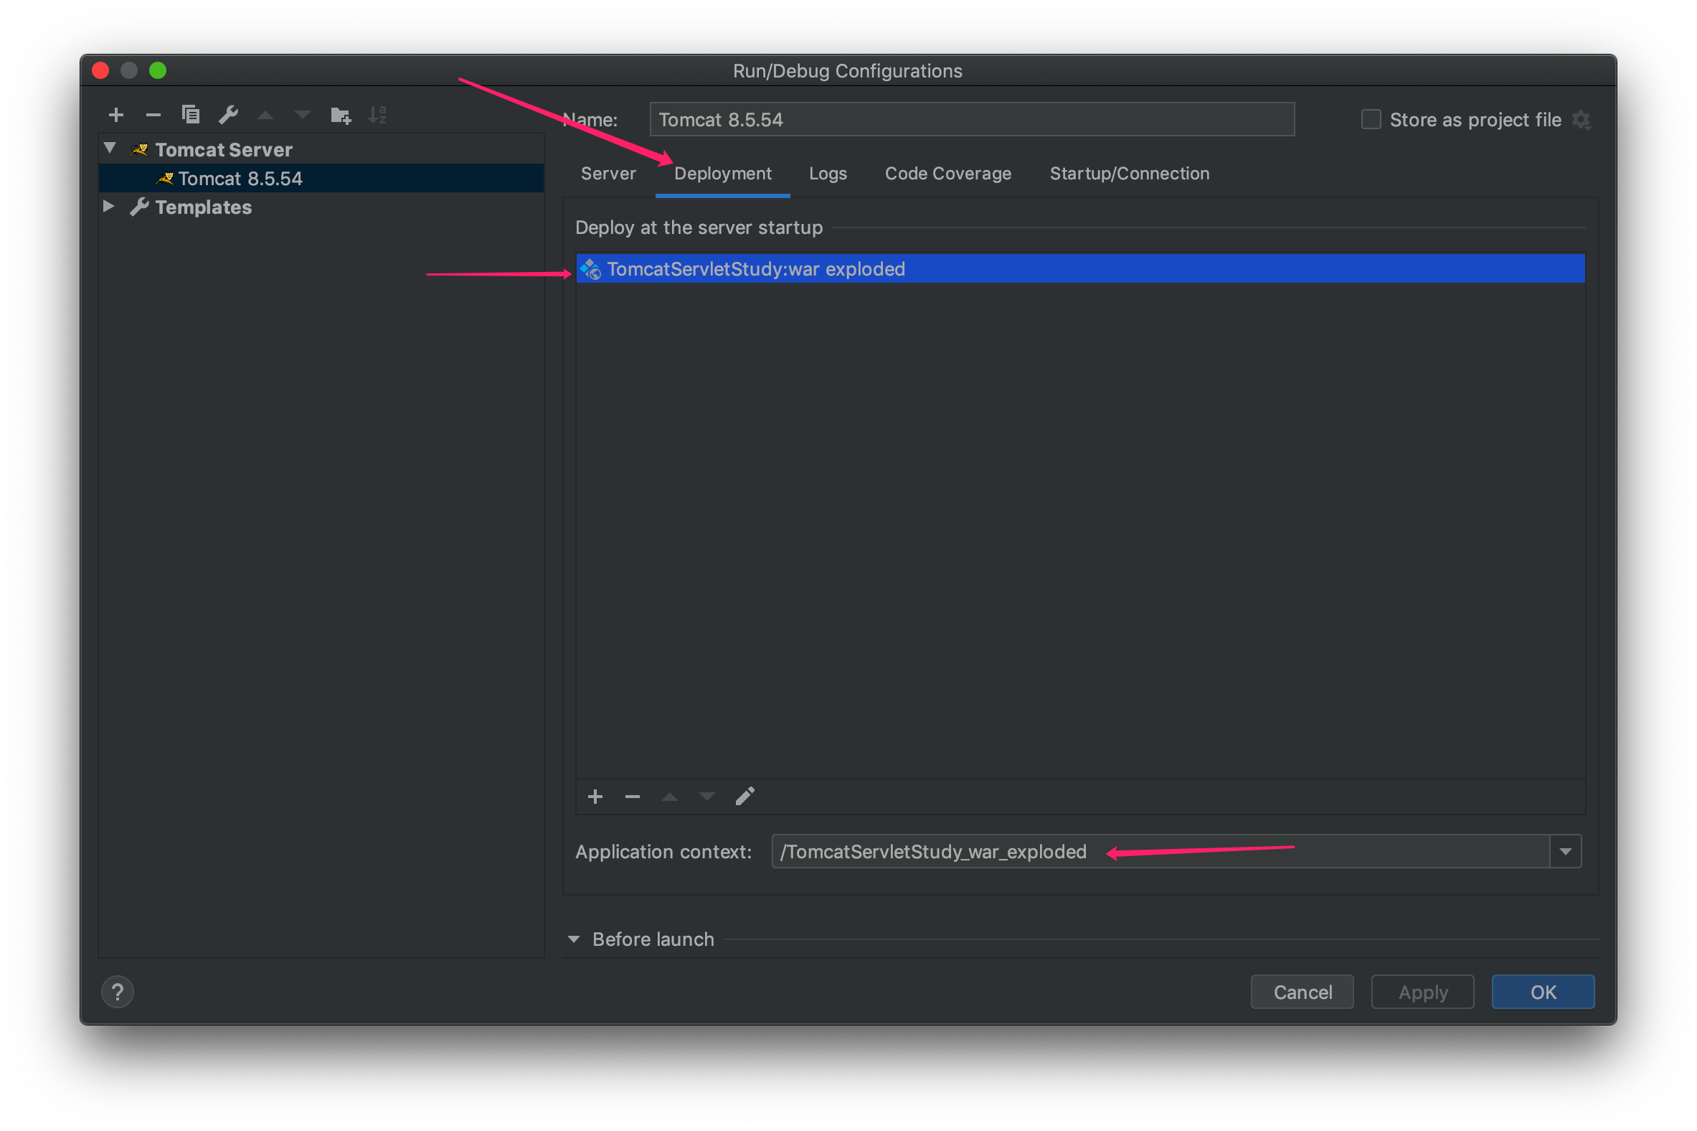Open the Application context dropdown arrow
1697x1131 pixels.
point(1565,852)
